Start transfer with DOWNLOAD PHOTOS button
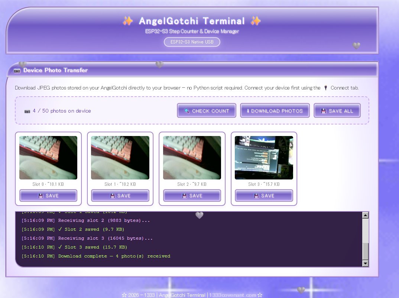The image size is (399, 298). [275, 111]
